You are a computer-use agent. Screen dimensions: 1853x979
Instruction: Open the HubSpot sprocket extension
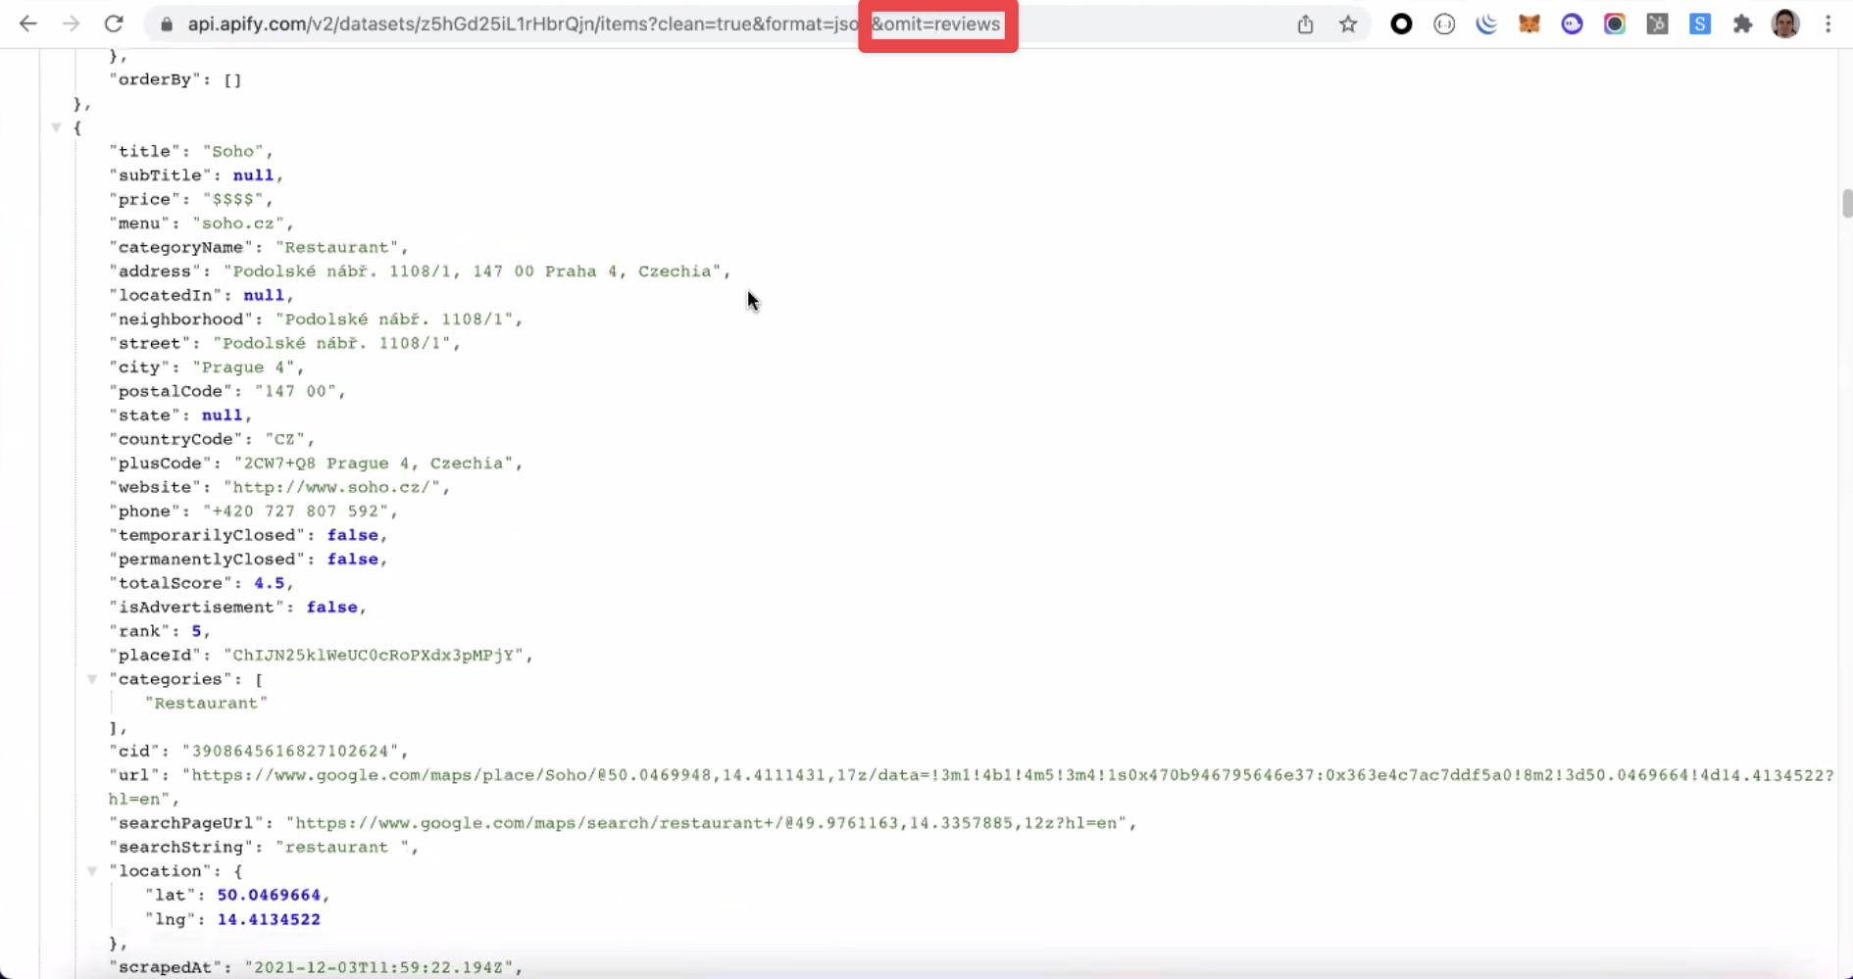point(1657,24)
